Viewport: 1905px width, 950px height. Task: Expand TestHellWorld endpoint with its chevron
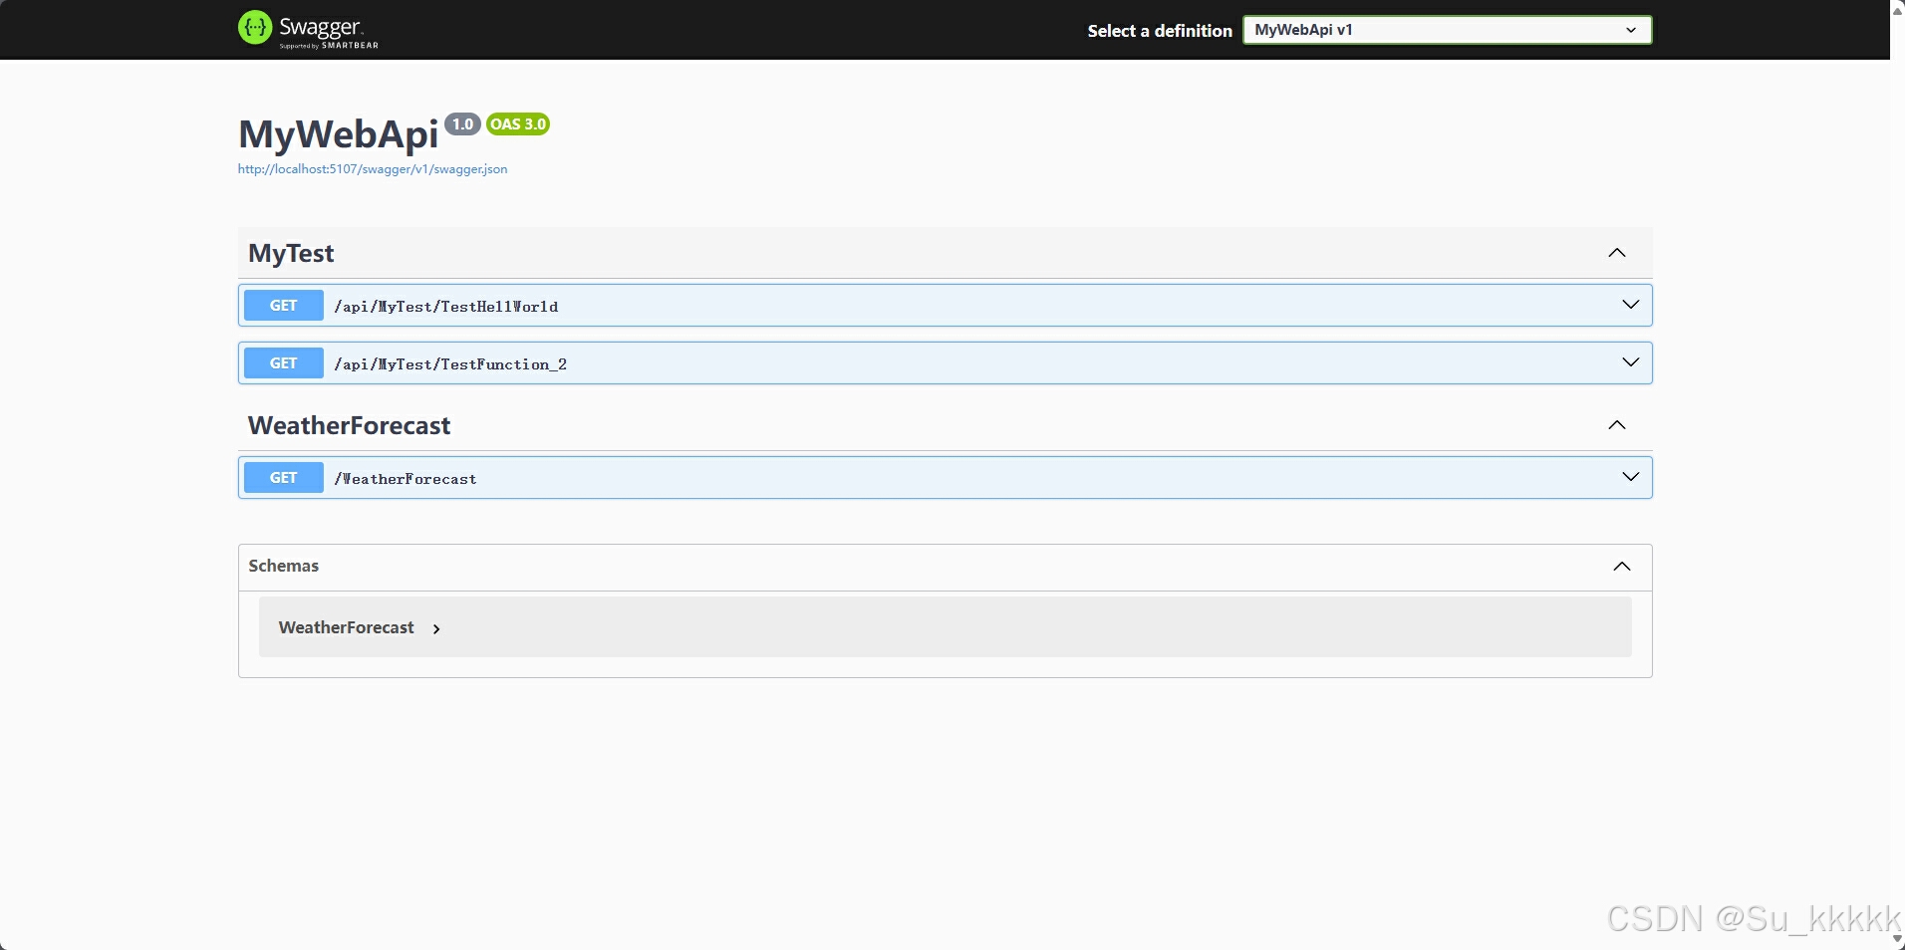(x=1631, y=305)
